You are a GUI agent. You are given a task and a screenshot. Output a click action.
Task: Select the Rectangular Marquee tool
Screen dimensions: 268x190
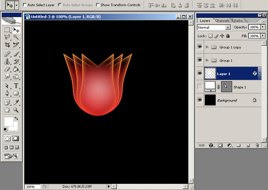coord(7,30)
